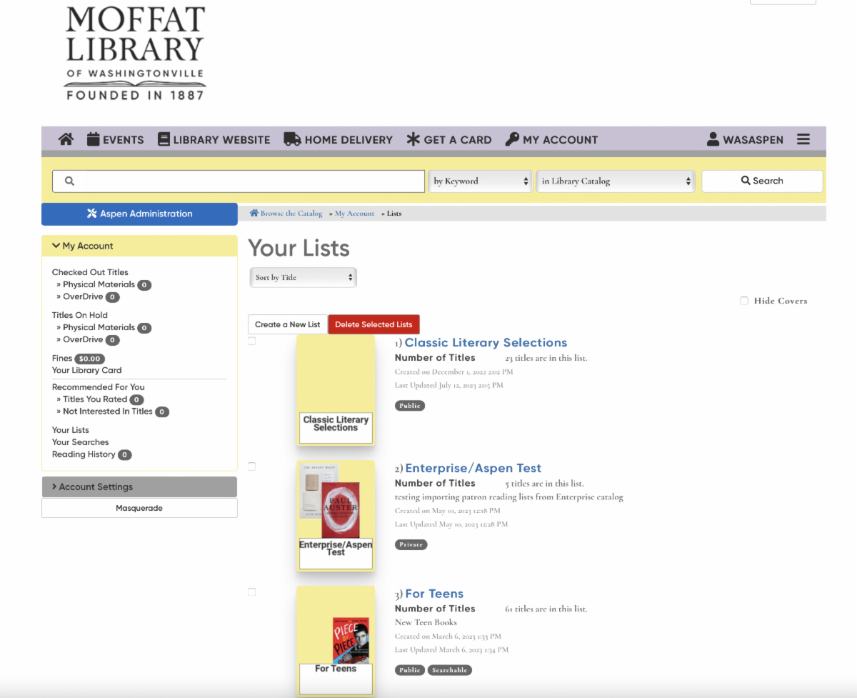Viewport: 857px width, 698px height.
Task: Follow the Browse the Catalog breadcrumb
Action: click(286, 214)
